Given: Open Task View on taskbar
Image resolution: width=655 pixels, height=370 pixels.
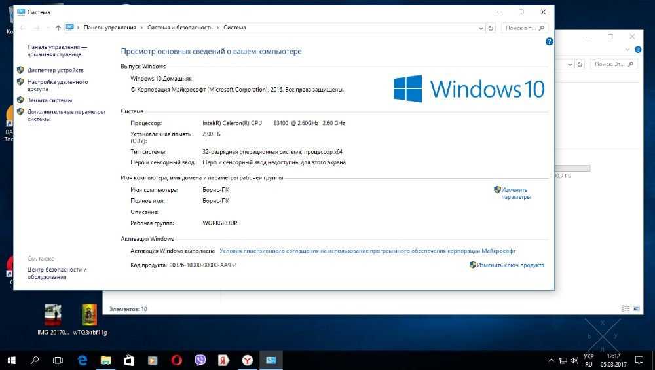Looking at the screenshot, I should point(58,360).
